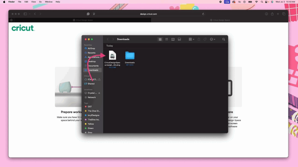
Task: Open the Apple menu
Action: pos(4,2)
